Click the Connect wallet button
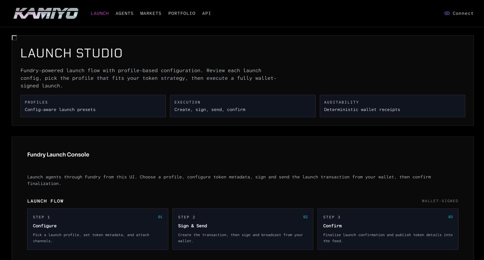 pos(459,13)
